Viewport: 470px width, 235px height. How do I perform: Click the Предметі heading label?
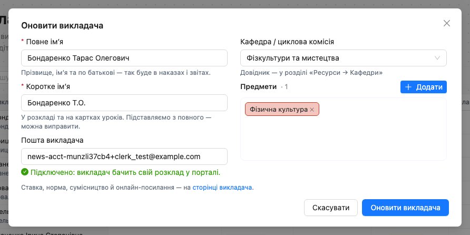coord(258,87)
